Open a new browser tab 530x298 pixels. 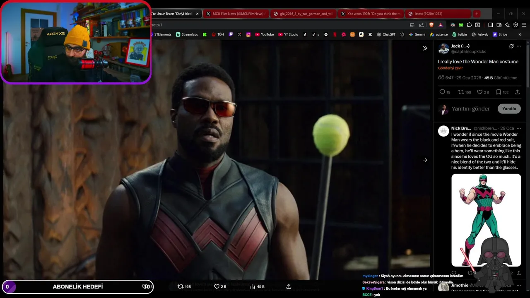477,14
